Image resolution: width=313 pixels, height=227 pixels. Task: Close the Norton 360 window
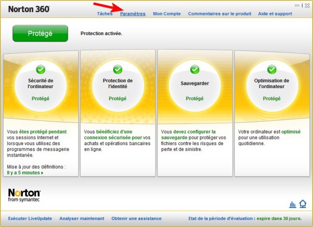coord(307,6)
